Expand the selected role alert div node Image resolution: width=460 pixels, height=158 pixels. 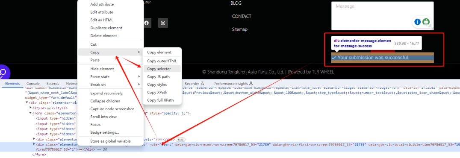point(34,144)
